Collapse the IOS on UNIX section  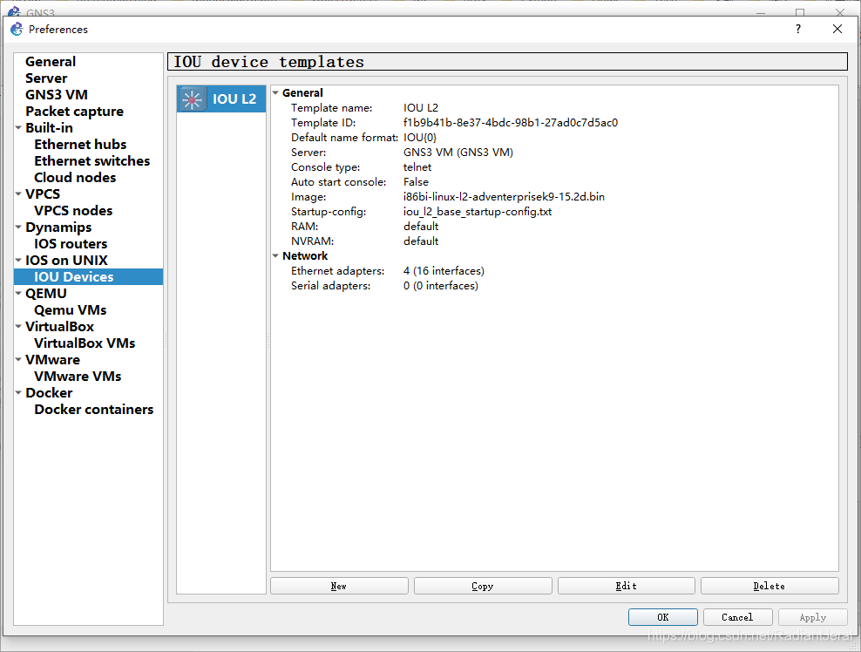click(x=18, y=260)
